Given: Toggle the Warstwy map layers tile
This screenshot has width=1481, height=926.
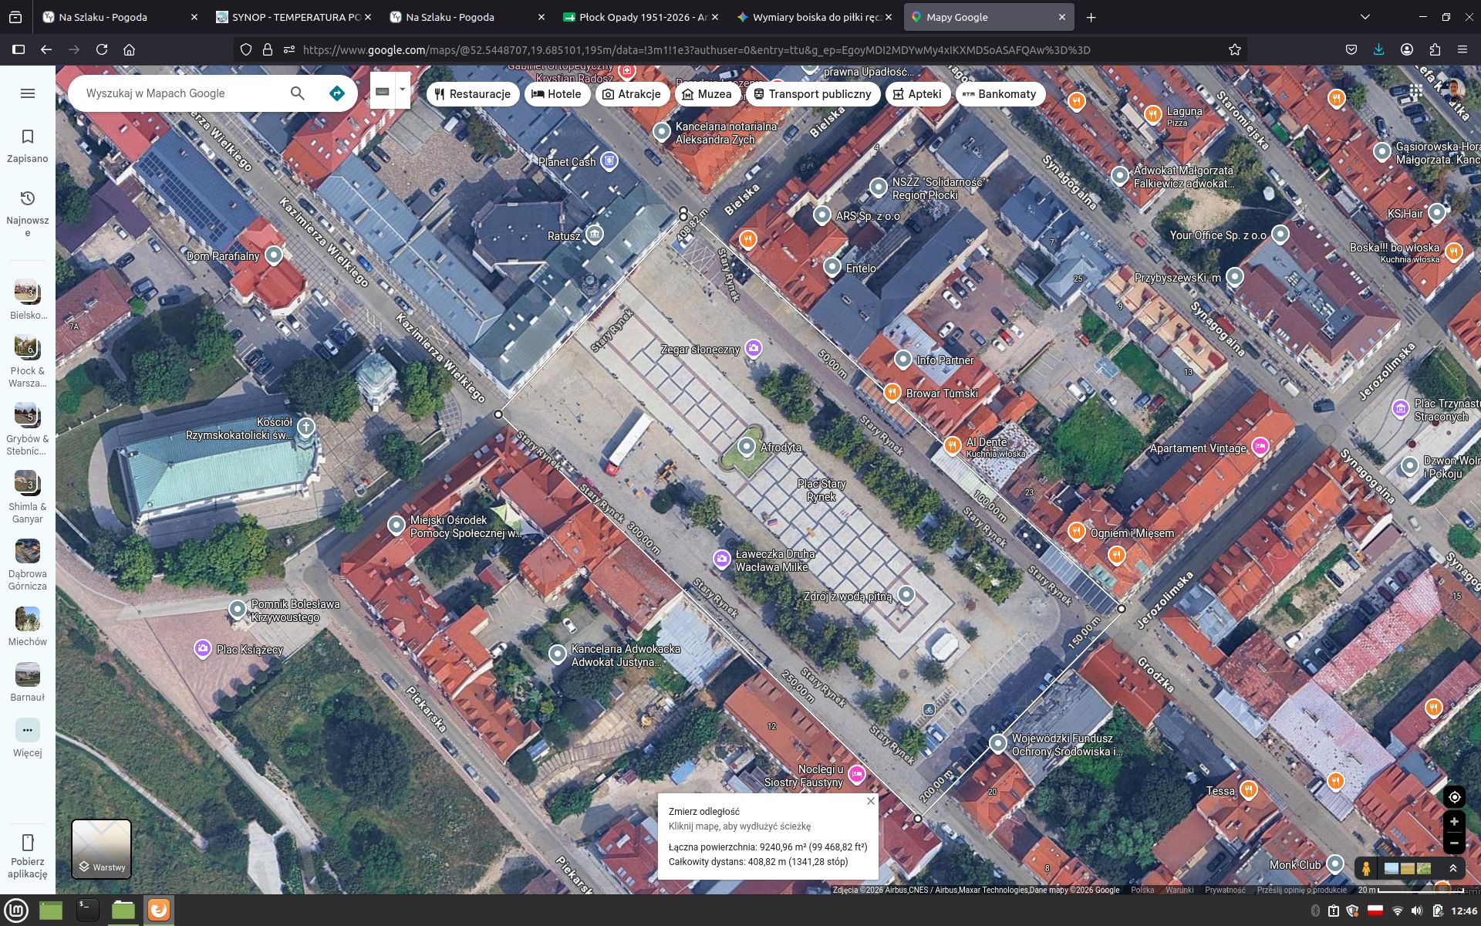Looking at the screenshot, I should pos(101,849).
